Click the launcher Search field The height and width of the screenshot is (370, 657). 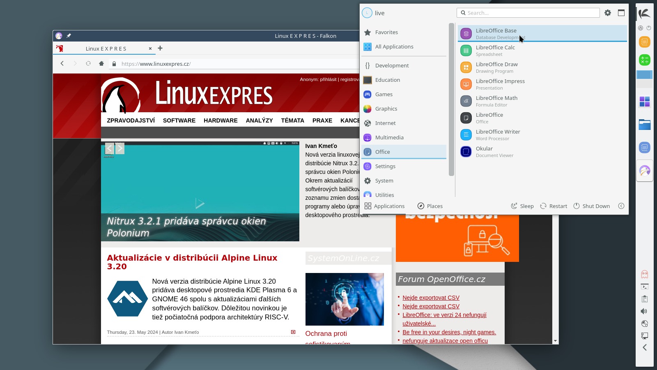click(528, 13)
